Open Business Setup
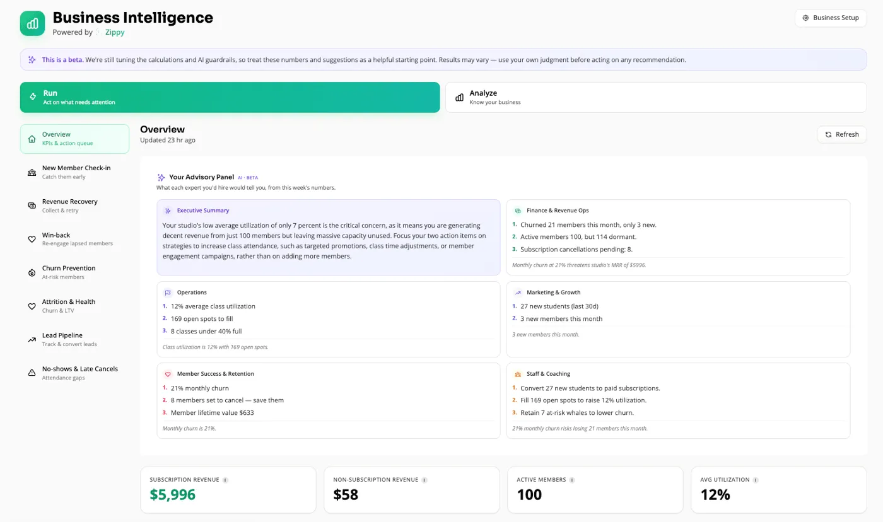This screenshot has width=883, height=522. [831, 18]
